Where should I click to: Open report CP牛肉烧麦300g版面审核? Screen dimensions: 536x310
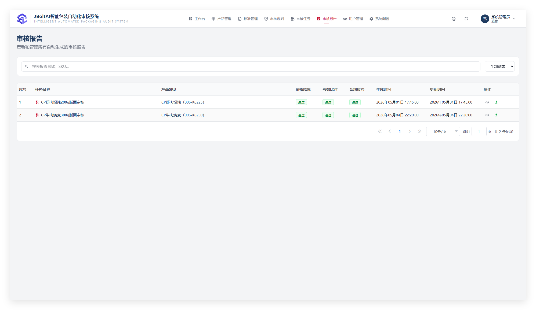click(x=63, y=115)
